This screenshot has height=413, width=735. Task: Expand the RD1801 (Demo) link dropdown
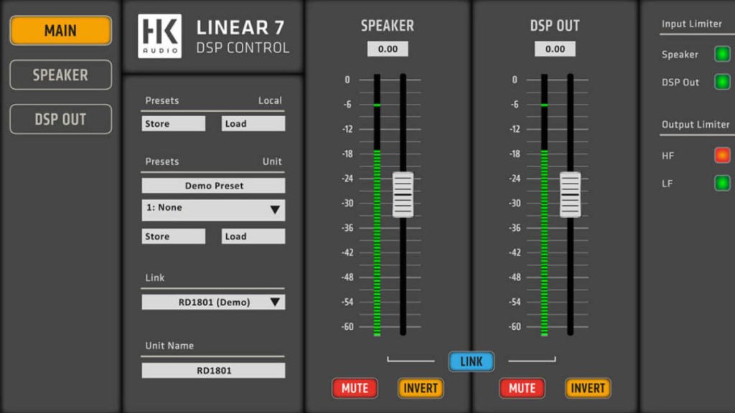[x=213, y=302]
